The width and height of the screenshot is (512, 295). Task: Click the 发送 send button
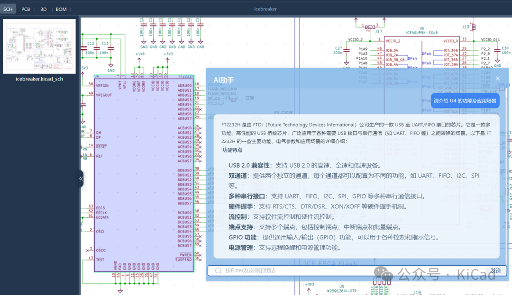496,270
